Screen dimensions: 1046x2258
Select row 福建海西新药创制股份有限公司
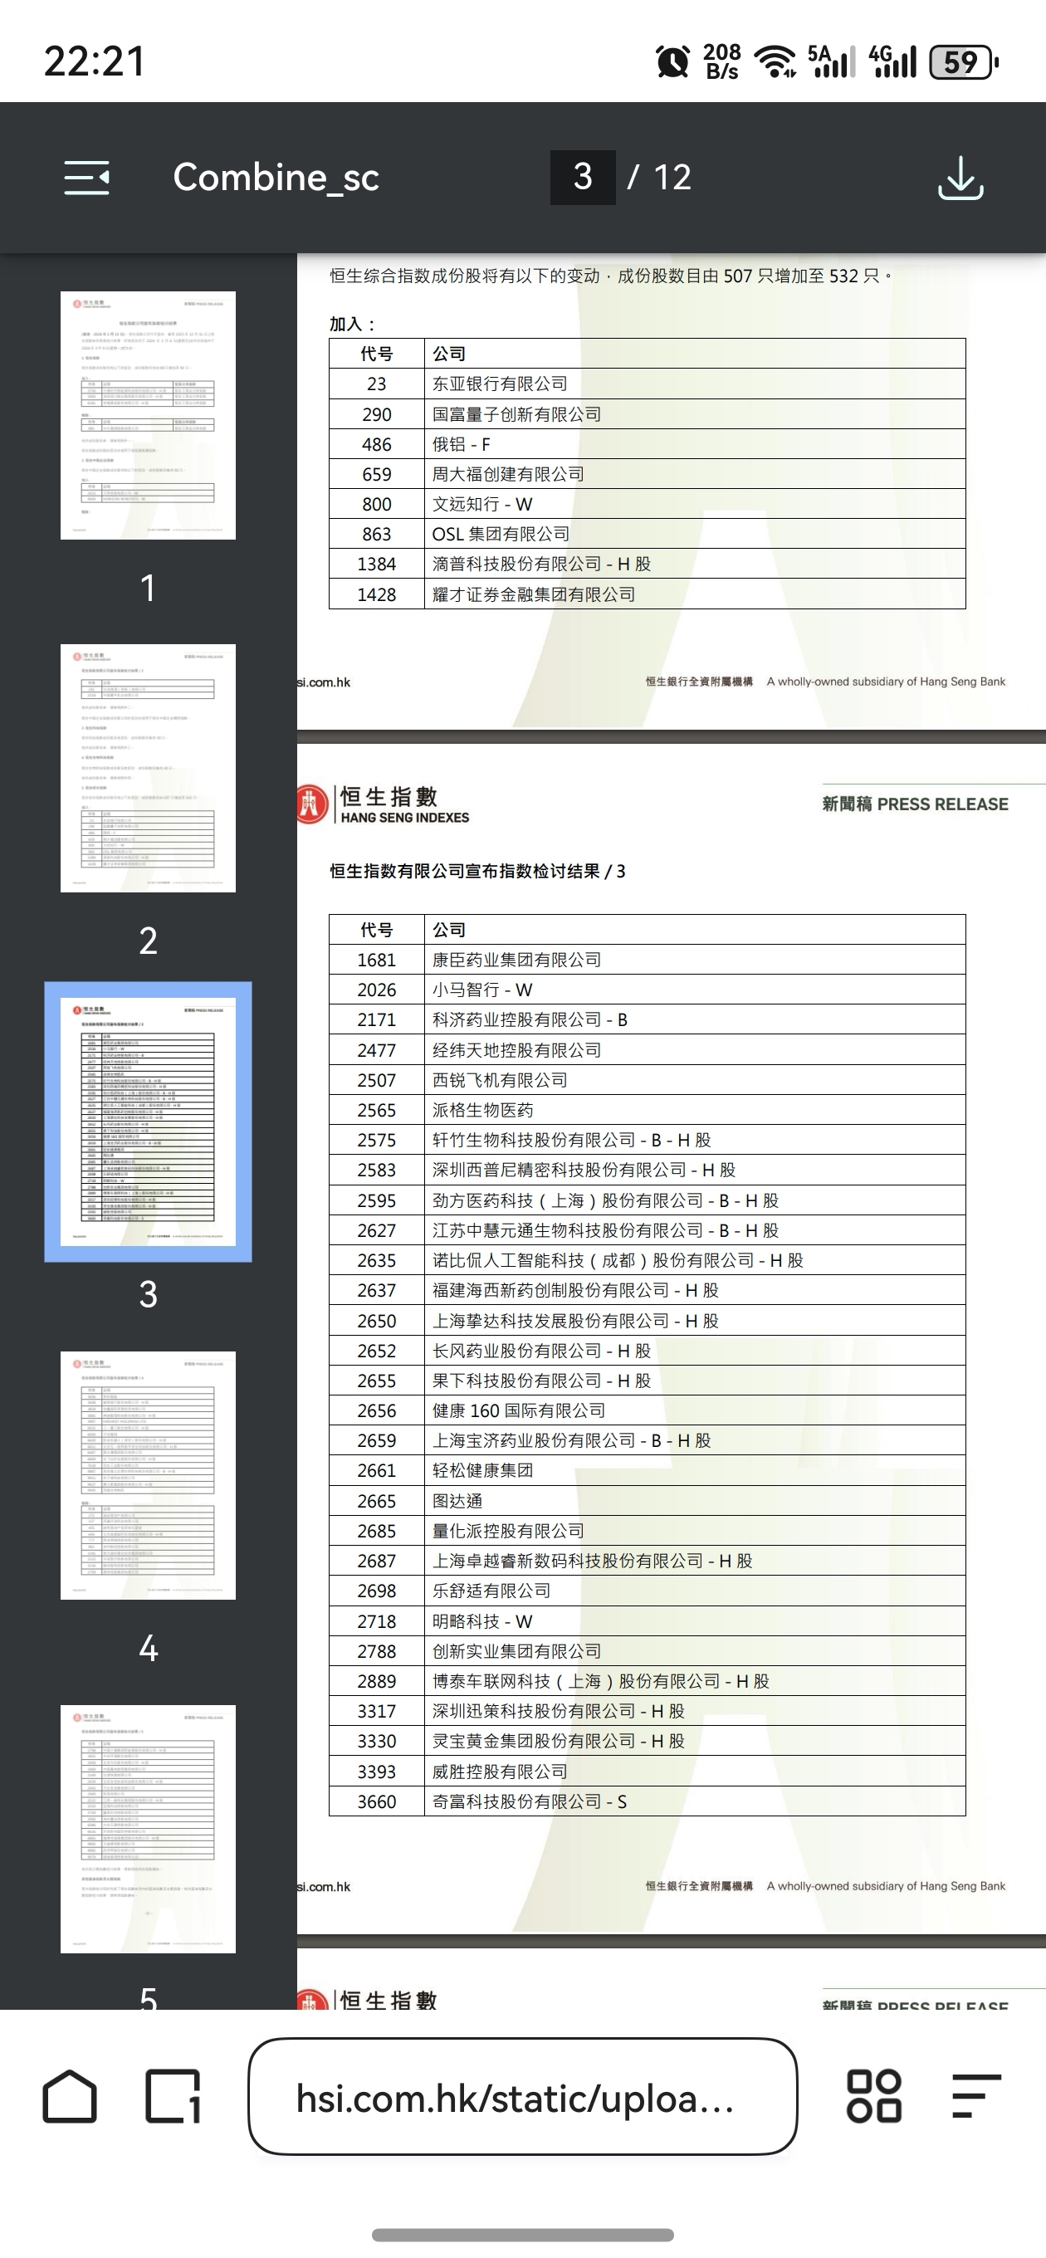tap(647, 1290)
